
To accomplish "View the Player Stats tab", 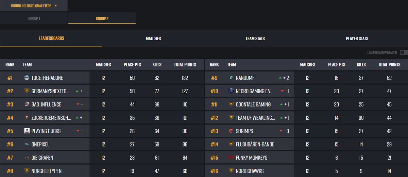I will (x=357, y=38).
